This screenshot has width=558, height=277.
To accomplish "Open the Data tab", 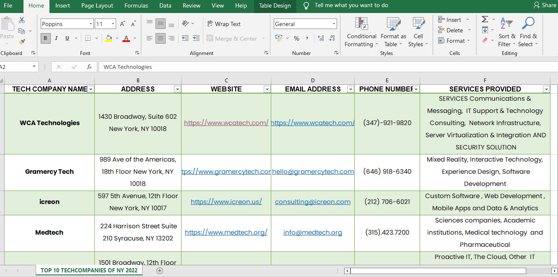I will (x=165, y=5).
